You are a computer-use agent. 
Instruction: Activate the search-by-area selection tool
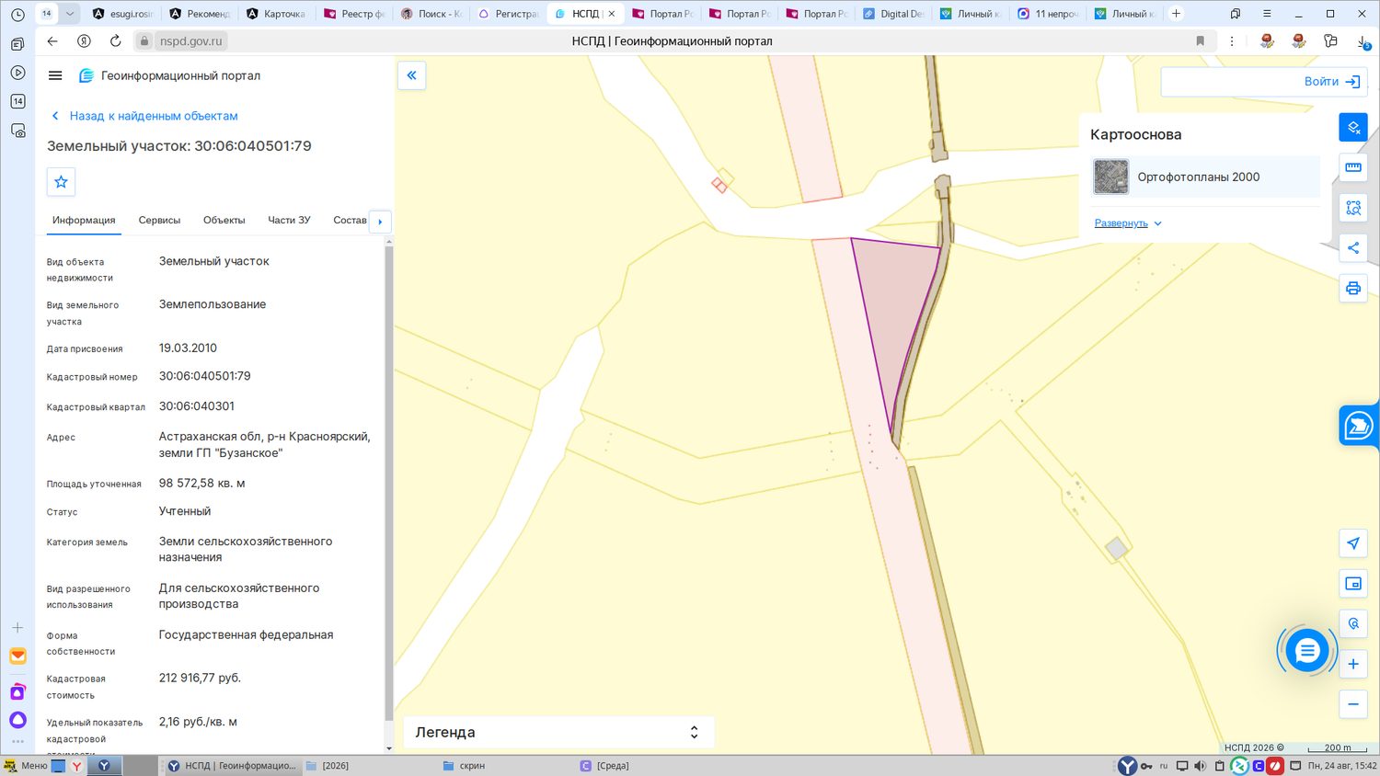tap(1353, 208)
